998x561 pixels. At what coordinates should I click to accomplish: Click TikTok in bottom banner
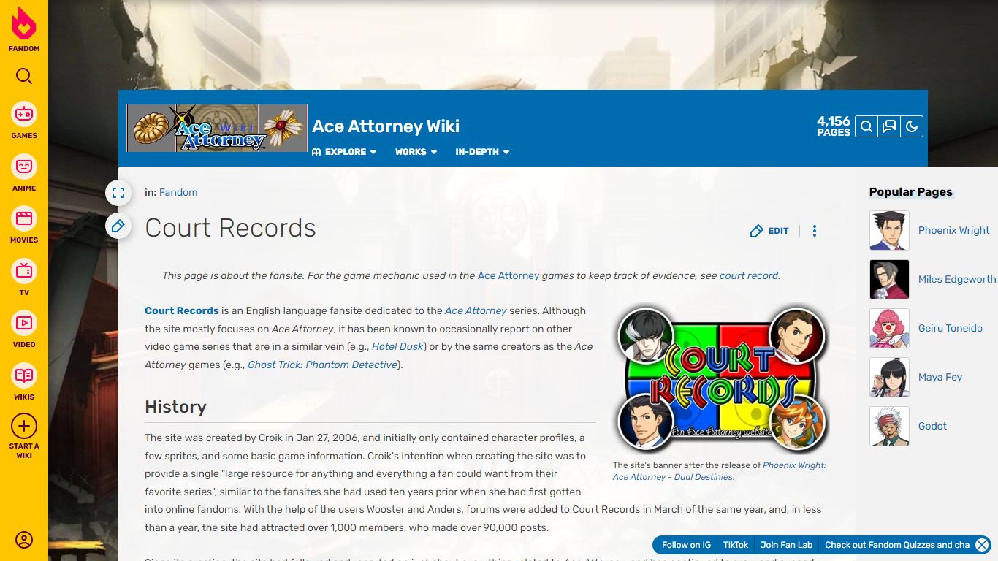(736, 545)
